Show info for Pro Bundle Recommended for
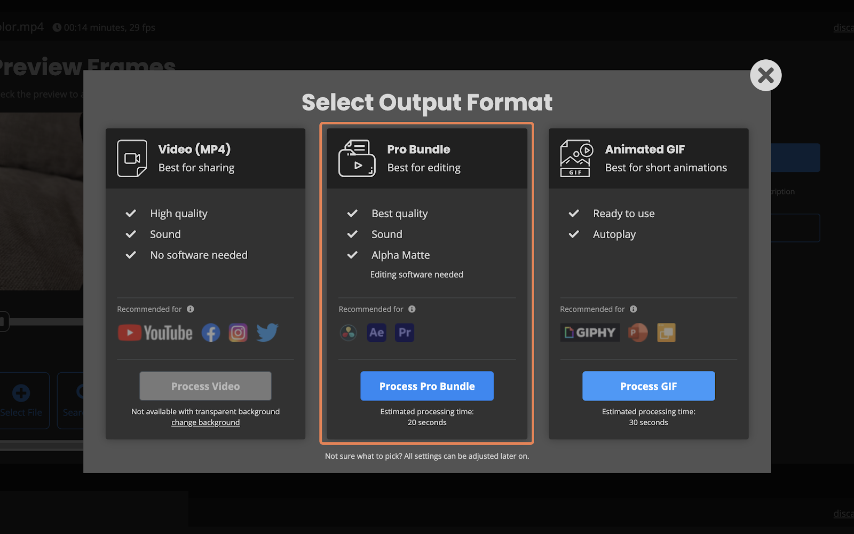The width and height of the screenshot is (854, 534). click(x=412, y=309)
